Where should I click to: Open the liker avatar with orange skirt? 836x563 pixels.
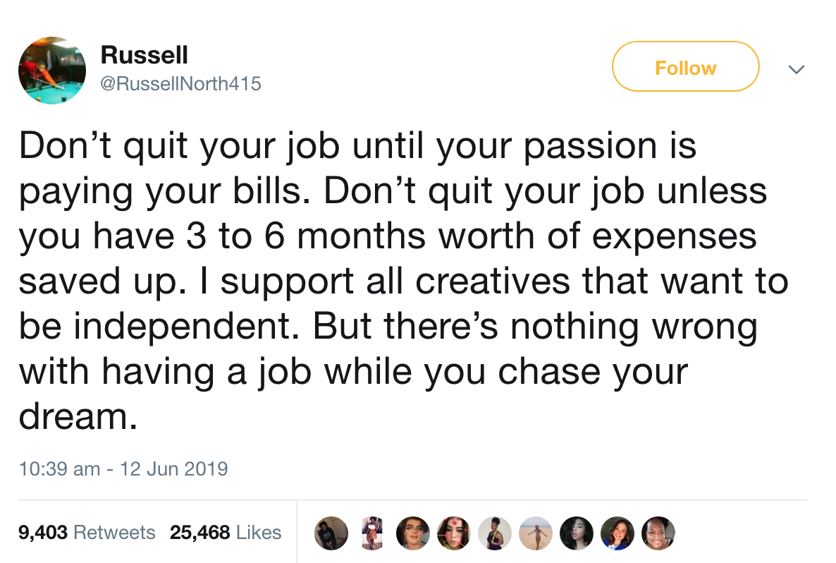(371, 533)
